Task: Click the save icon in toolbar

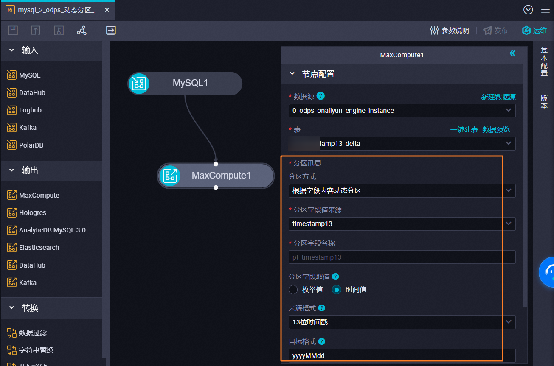Action: 13,30
